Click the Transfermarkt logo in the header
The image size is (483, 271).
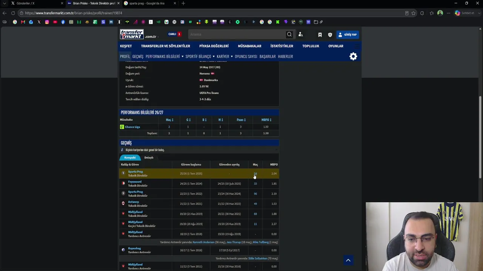click(x=132, y=34)
